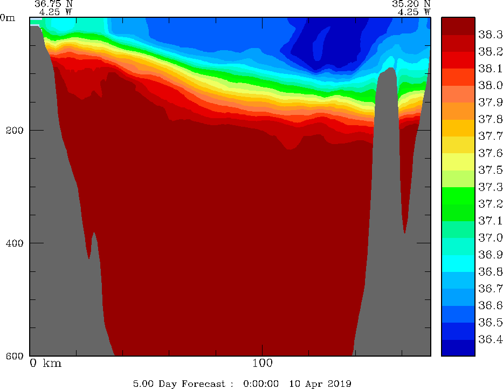This screenshot has height=389, width=503.
Task: Click the 37.9 color scale label
Action: 491,103
